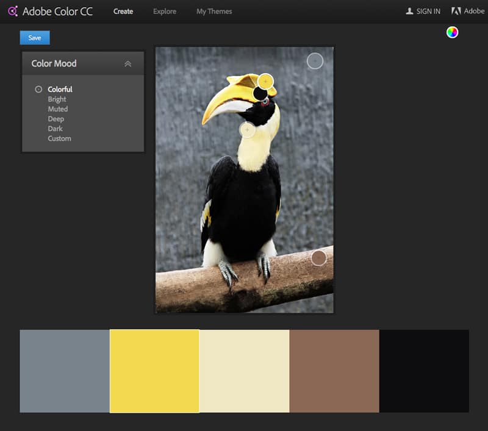Select the black palette swatch

(424, 371)
